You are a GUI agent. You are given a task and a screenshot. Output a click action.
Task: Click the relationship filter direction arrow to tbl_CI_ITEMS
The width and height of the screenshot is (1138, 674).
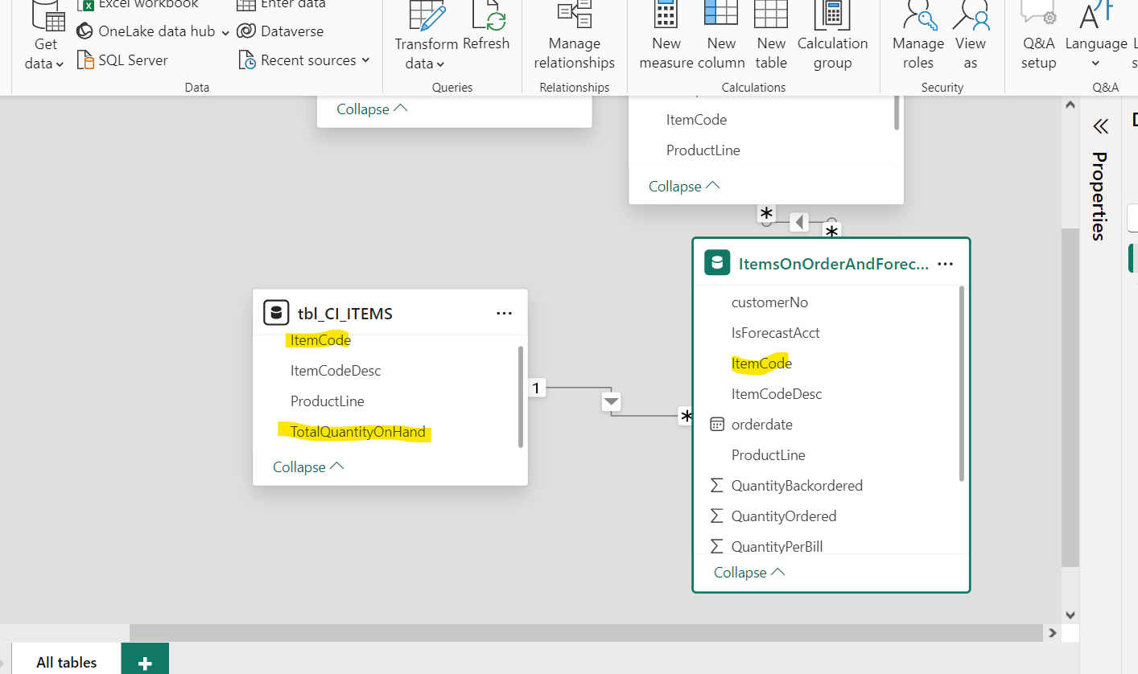pos(612,401)
